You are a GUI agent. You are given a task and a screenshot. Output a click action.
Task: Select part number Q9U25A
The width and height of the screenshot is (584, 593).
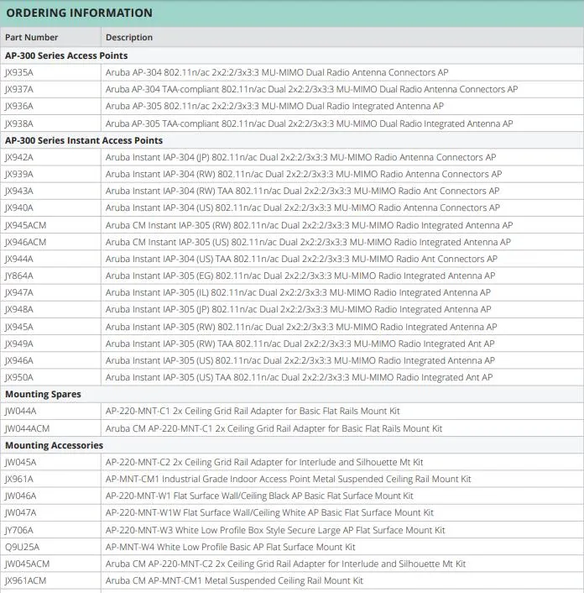click(x=21, y=547)
